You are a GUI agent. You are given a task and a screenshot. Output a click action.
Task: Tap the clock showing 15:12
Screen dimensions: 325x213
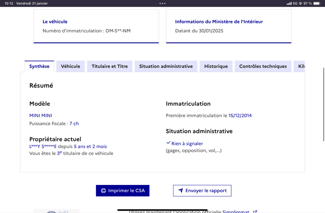coord(9,3)
